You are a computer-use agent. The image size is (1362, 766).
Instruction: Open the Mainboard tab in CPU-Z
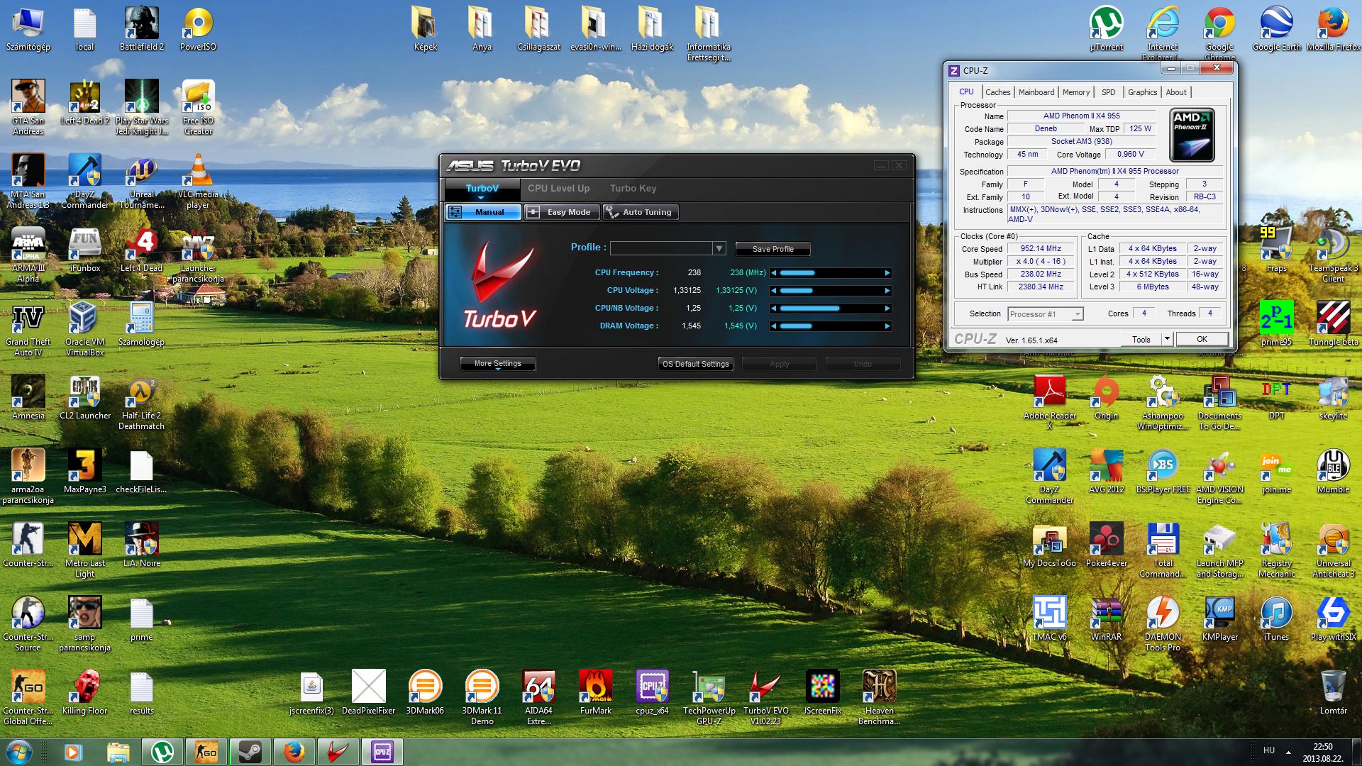(1036, 92)
